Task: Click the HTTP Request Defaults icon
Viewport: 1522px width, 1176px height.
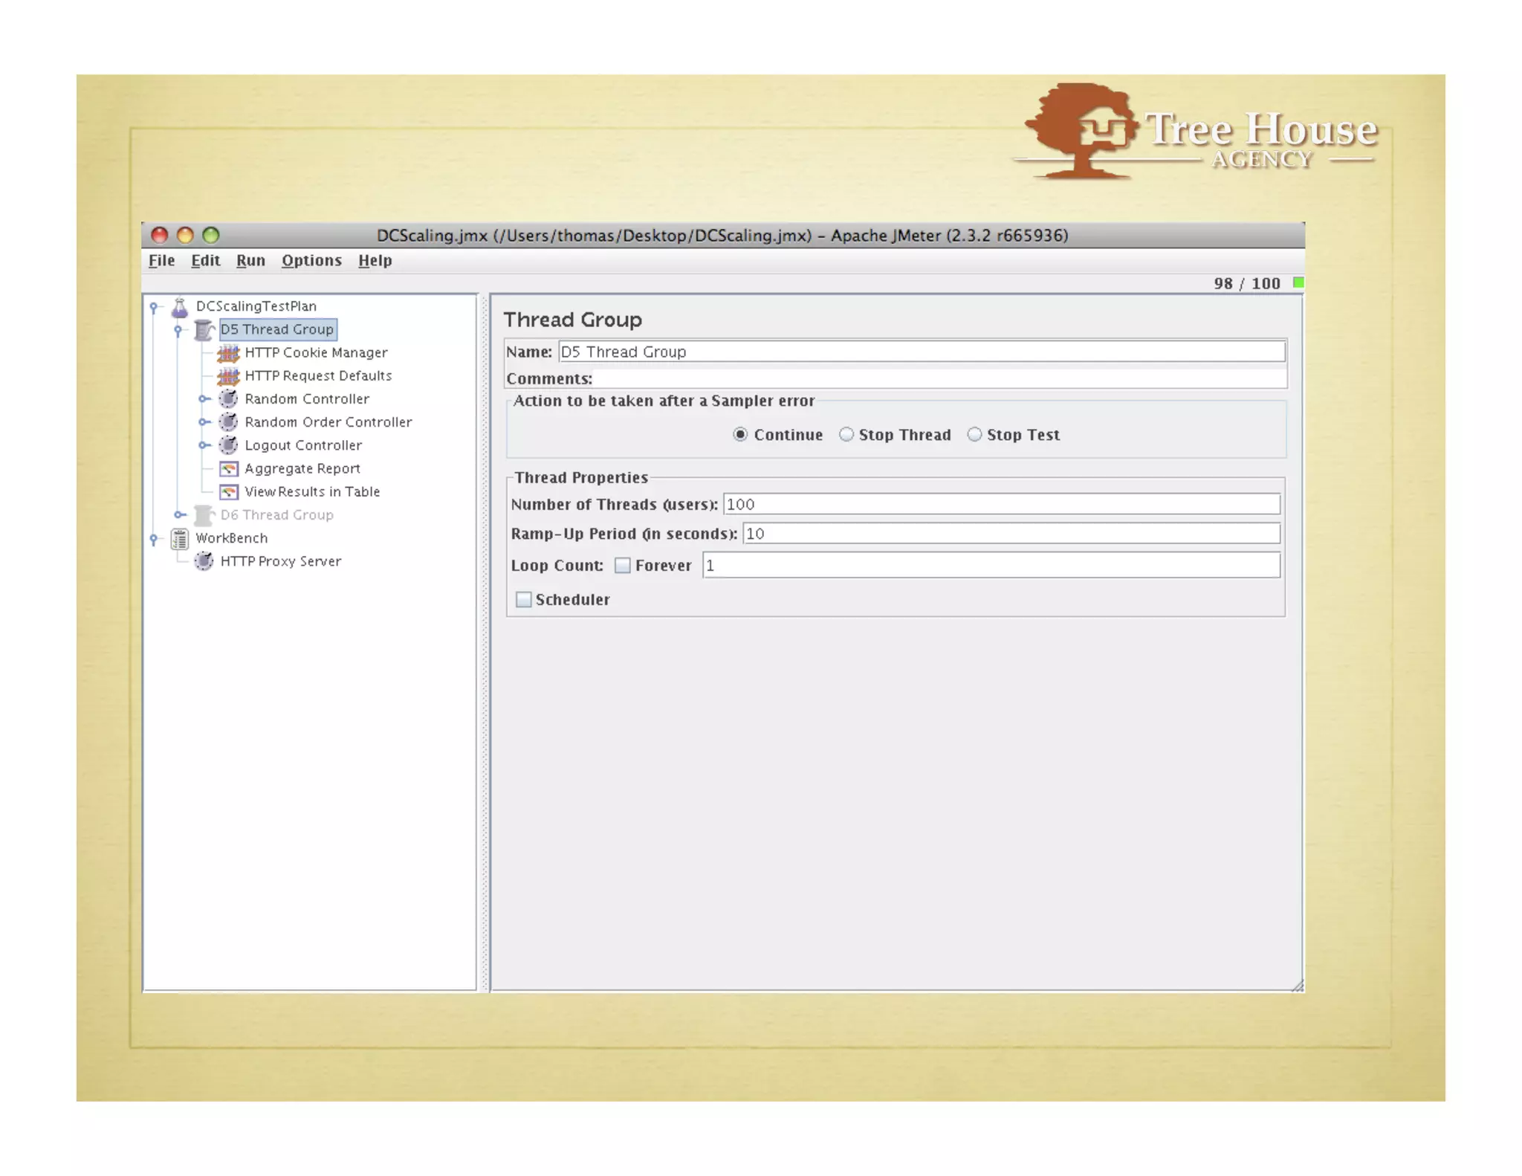Action: 228,376
